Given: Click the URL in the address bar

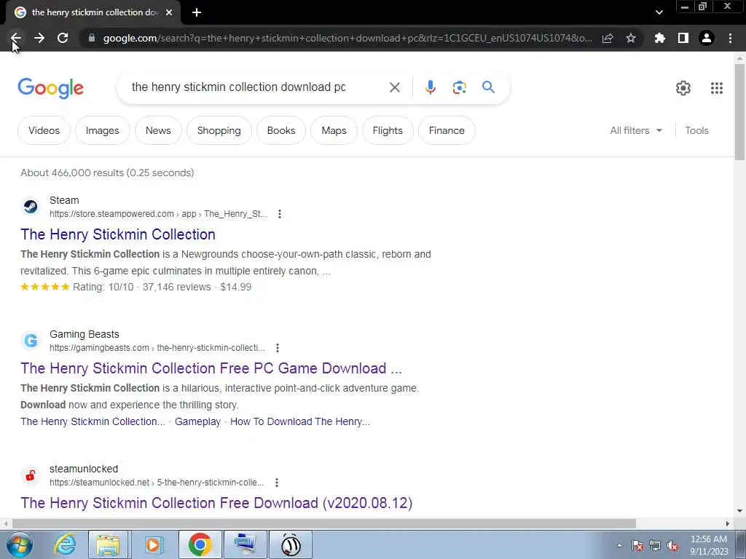Looking at the screenshot, I should click(x=348, y=38).
